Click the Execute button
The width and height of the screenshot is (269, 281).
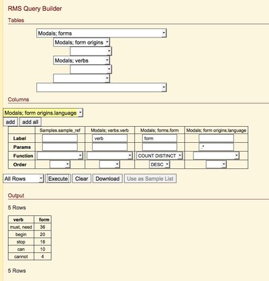click(x=58, y=178)
